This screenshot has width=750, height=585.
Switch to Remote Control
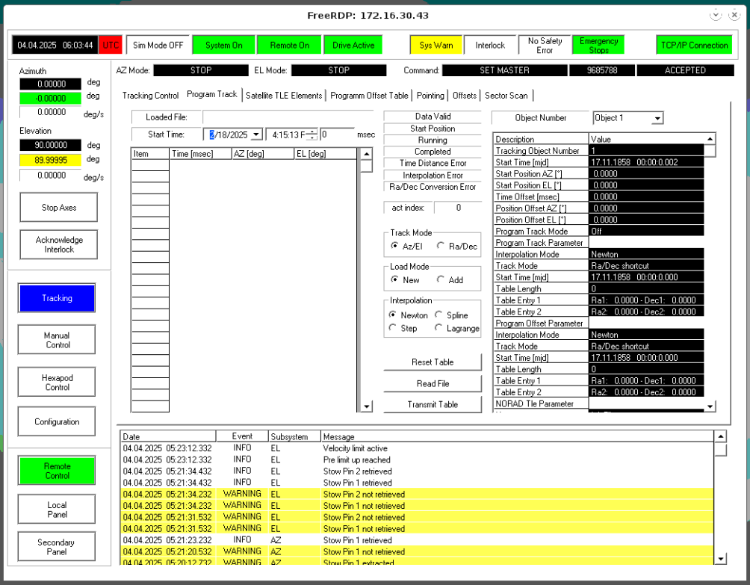[x=57, y=471]
